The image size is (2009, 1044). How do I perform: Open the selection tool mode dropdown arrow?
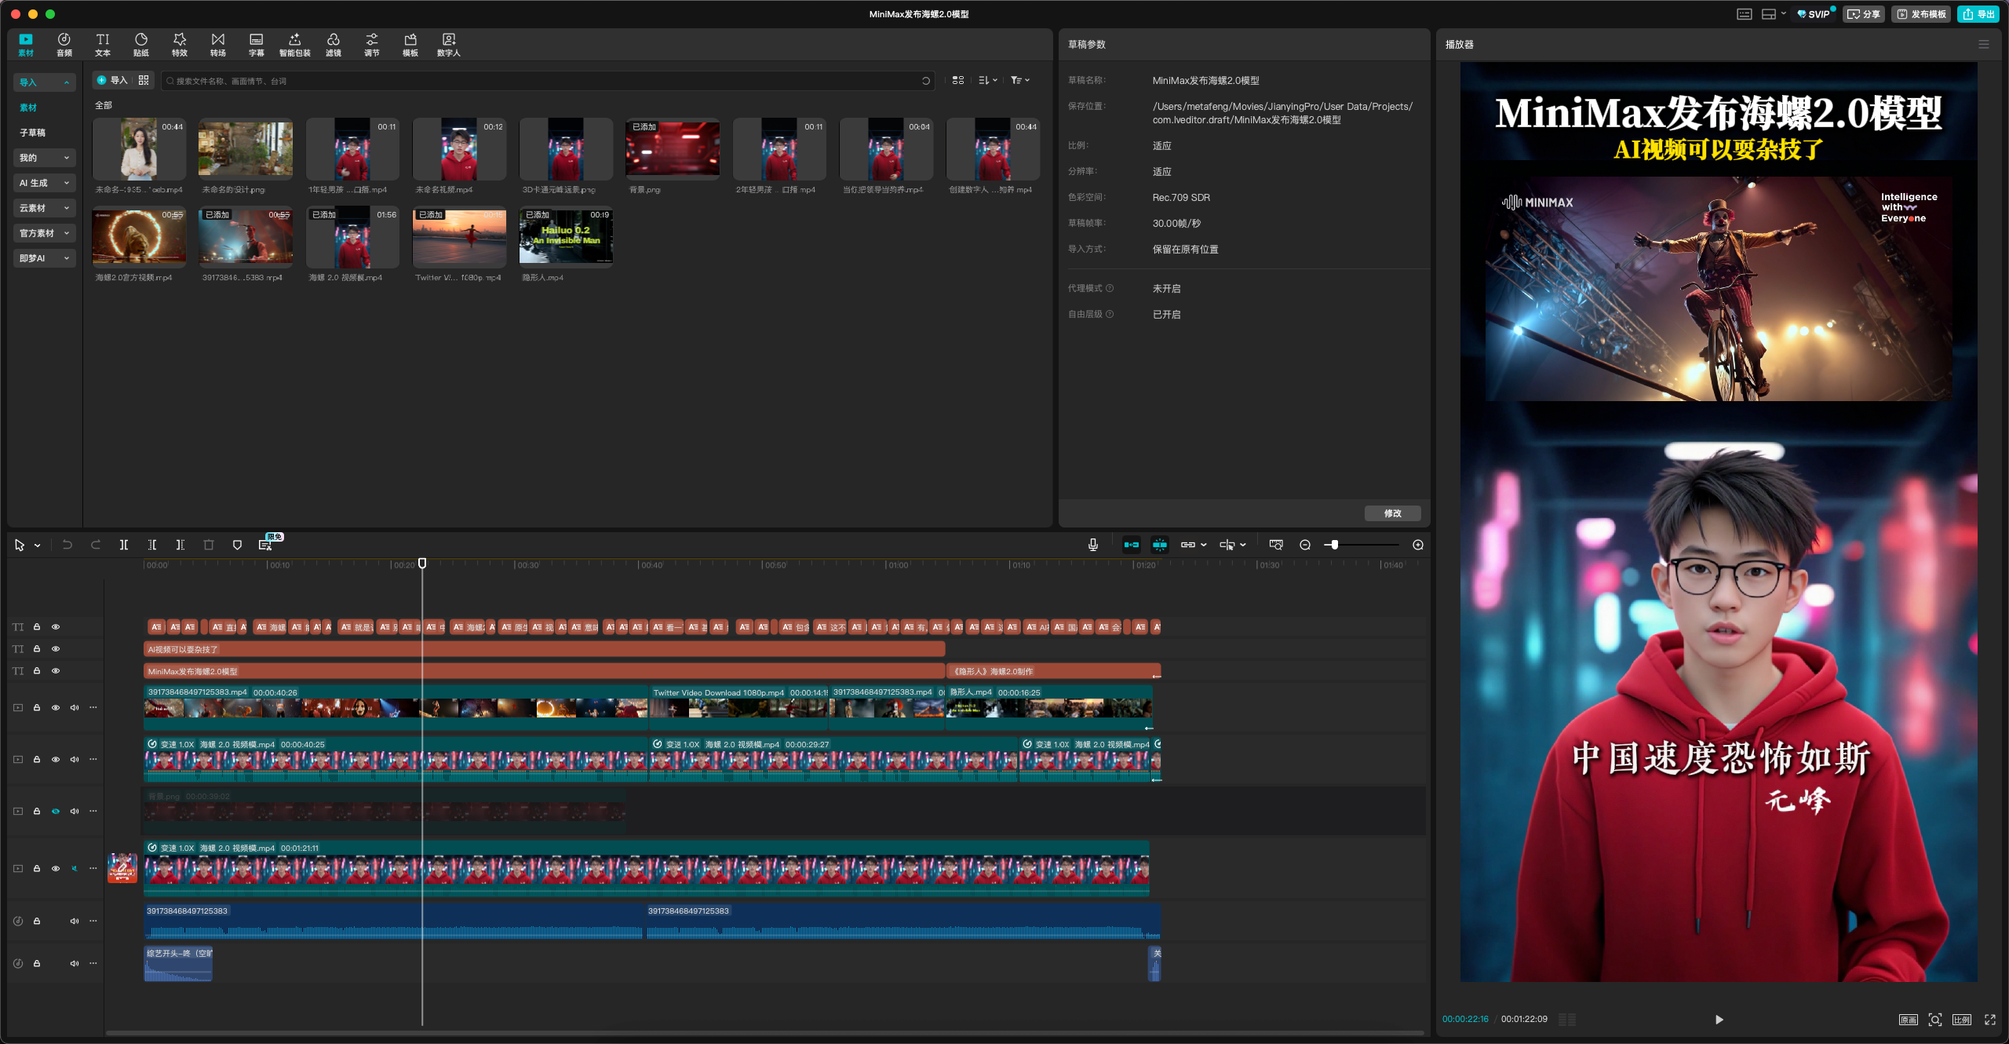coord(37,546)
